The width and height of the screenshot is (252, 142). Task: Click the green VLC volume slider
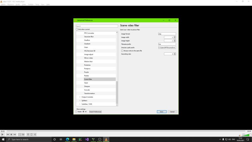[246, 135]
